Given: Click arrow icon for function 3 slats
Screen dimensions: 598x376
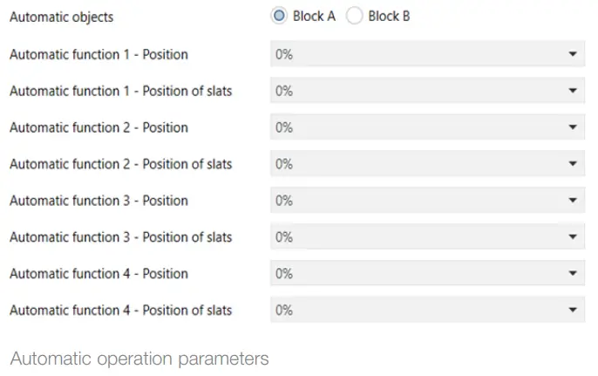Looking at the screenshot, I should pyautogui.click(x=573, y=237).
